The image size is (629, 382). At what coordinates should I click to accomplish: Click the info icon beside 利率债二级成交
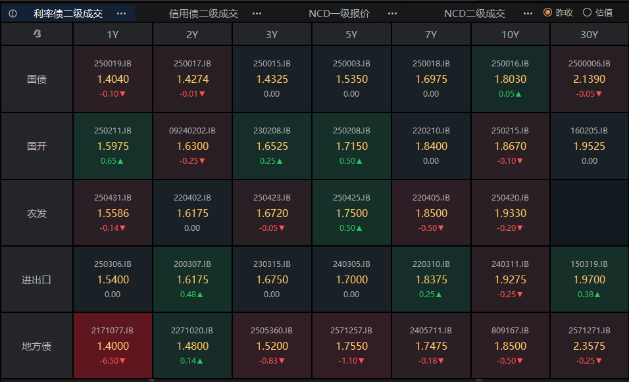[13, 13]
